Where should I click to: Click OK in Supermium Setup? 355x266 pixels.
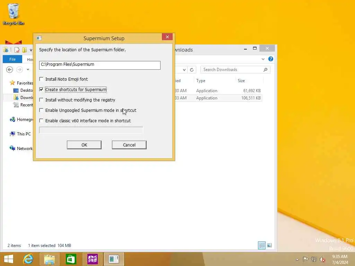click(84, 145)
